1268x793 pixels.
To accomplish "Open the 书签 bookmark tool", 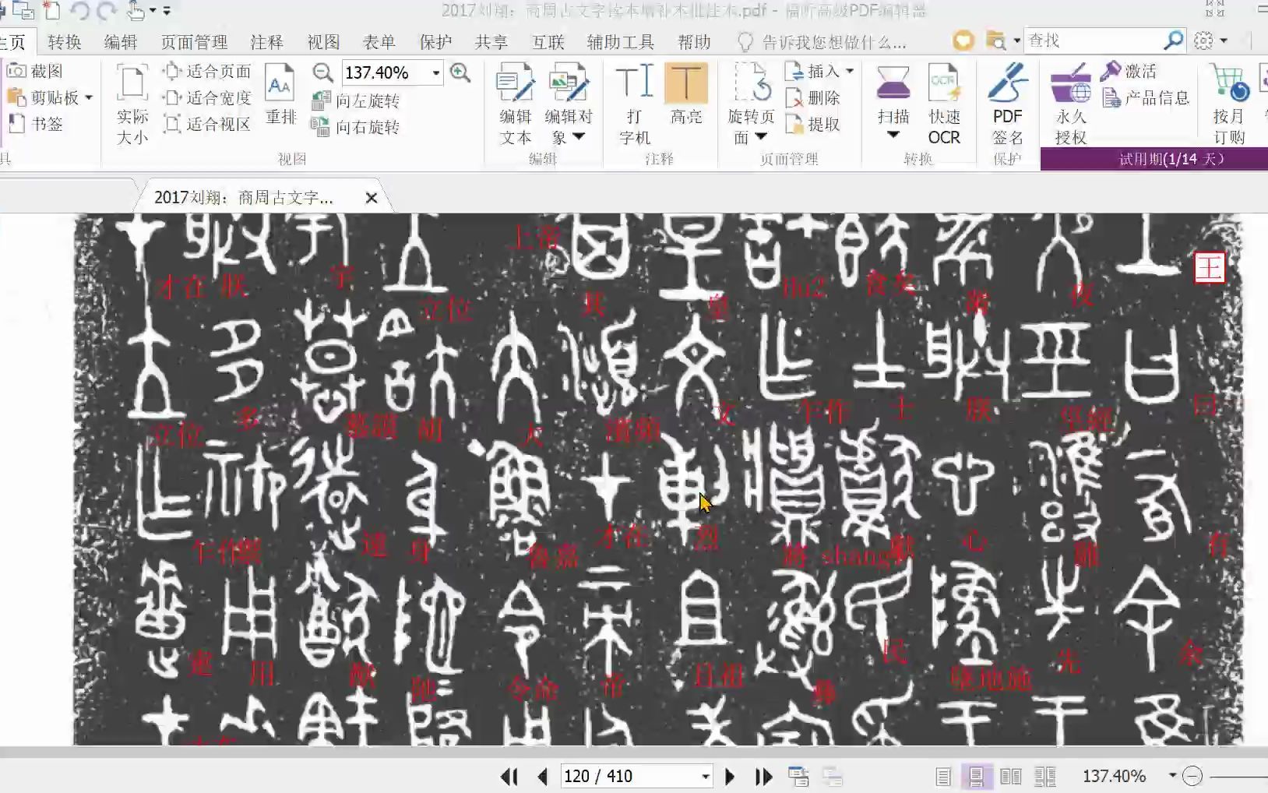I will tap(35, 124).
